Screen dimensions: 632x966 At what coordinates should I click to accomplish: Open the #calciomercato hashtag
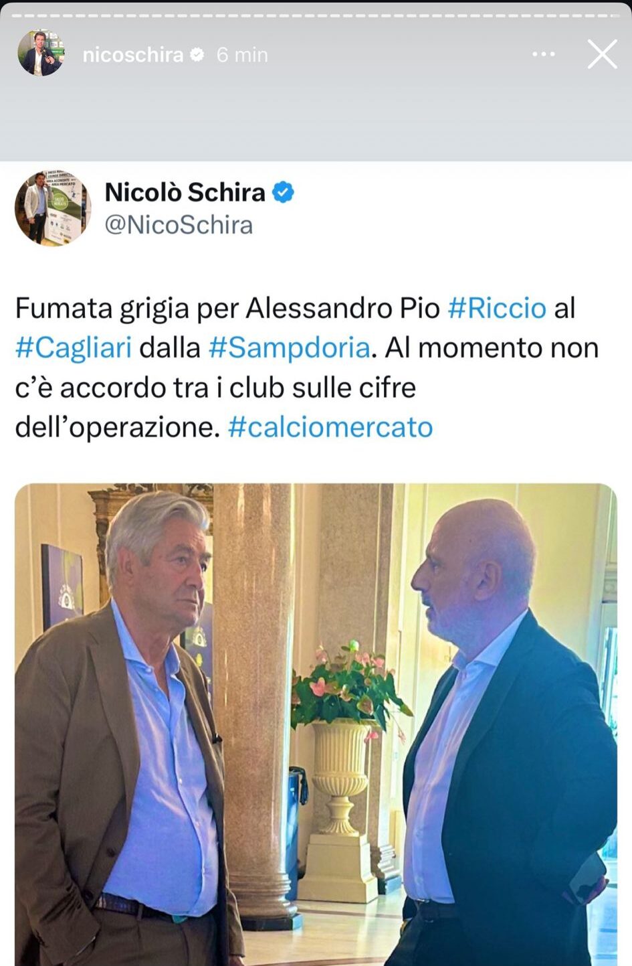click(x=330, y=427)
